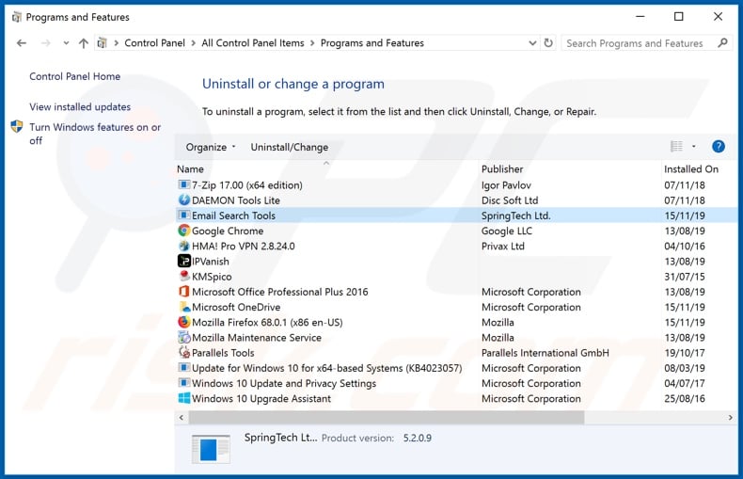Screen dimensions: 743x479
Task: Click the Privax Ltd publisher cell
Action: coord(503,247)
